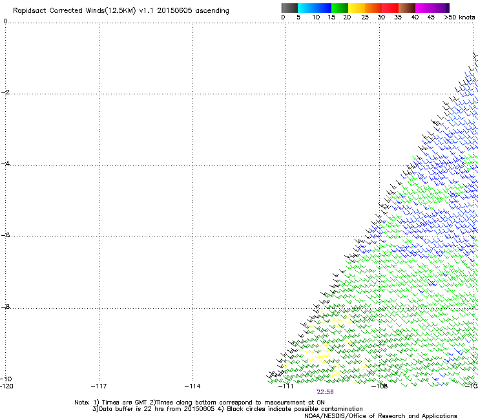Click the 'NOAA/NESDIS/Office of Research and Applications' credit
The height and width of the screenshot is (420, 478).
pos(380,416)
